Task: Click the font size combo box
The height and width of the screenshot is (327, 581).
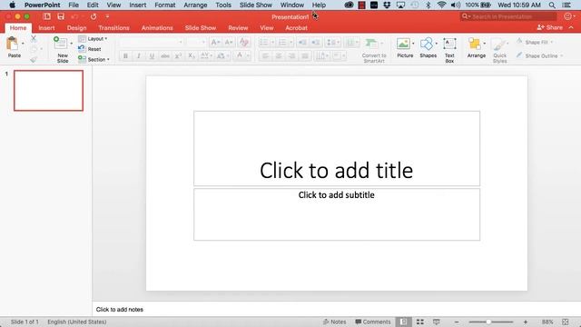Action: pyautogui.click(x=196, y=43)
